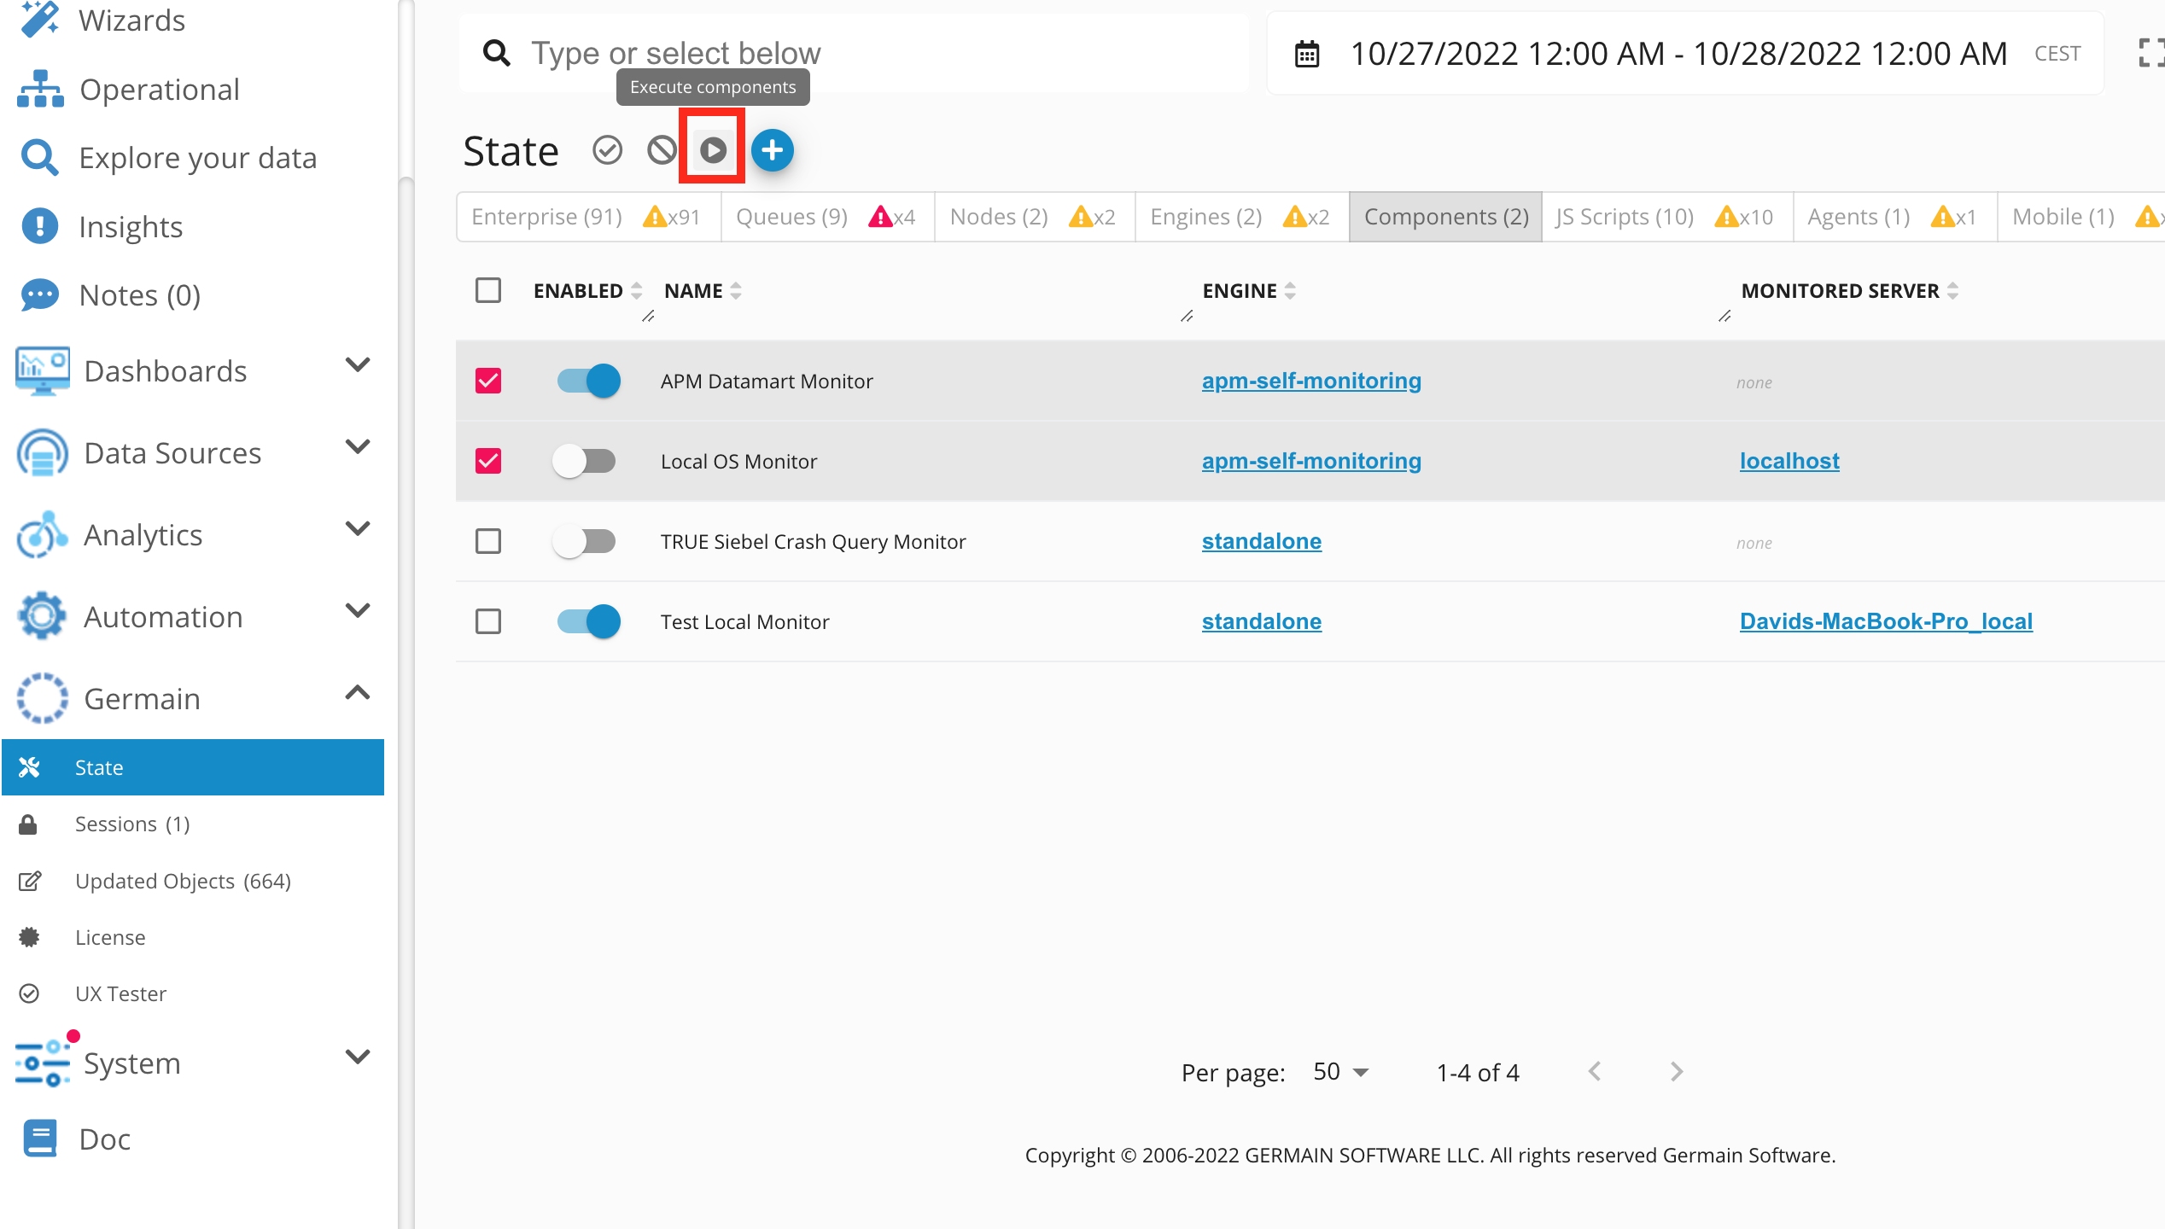2165x1229 pixels.
Task: Switch to the Queues (9) tab
Action: pyautogui.click(x=791, y=217)
